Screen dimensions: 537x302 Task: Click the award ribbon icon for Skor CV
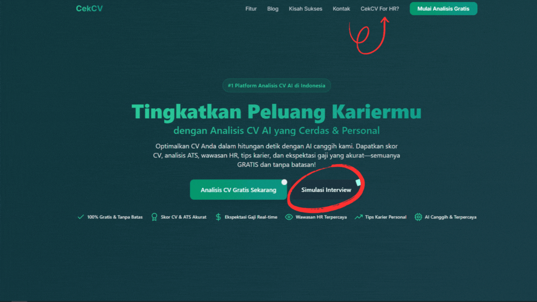pos(154,217)
